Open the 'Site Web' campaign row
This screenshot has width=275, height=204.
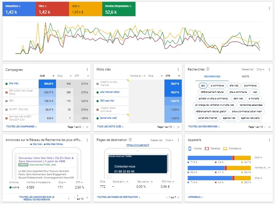(13, 83)
